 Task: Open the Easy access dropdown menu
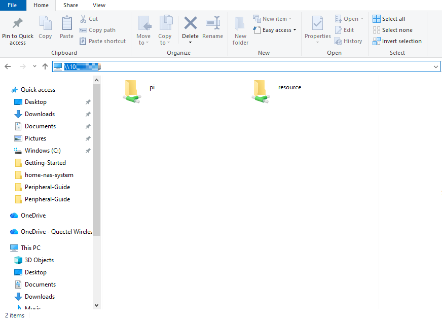click(x=276, y=30)
